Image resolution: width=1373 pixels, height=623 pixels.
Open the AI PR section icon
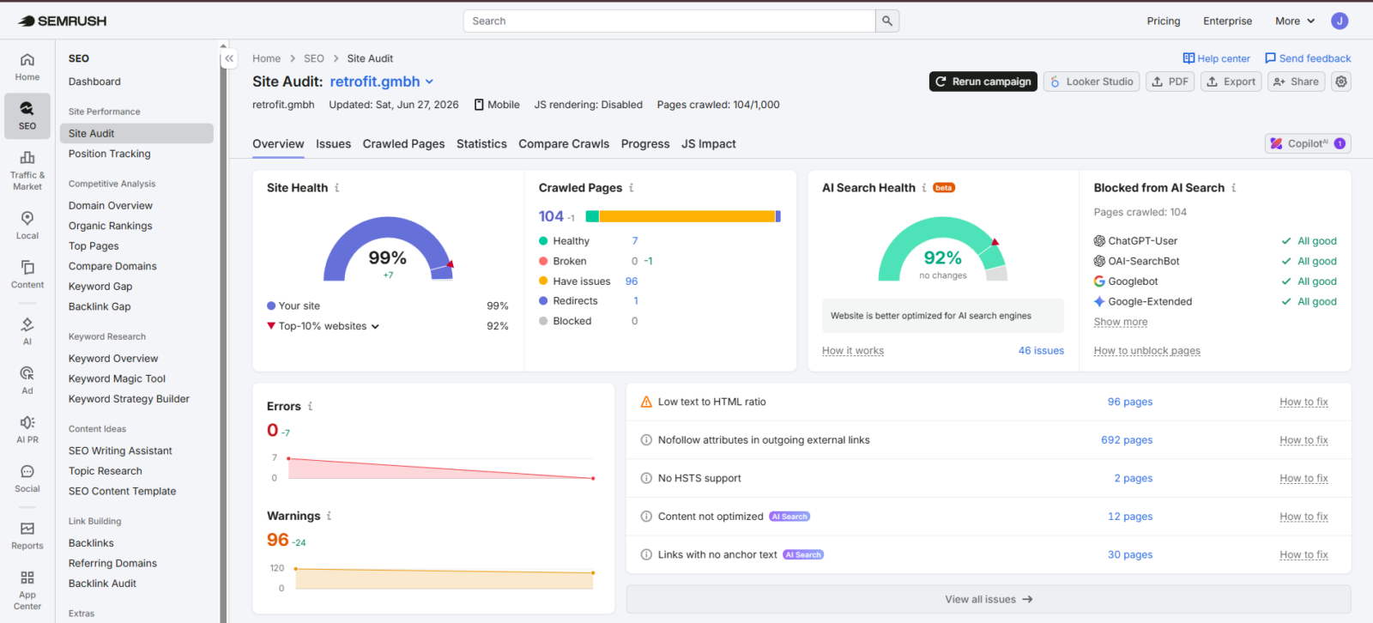coord(27,429)
